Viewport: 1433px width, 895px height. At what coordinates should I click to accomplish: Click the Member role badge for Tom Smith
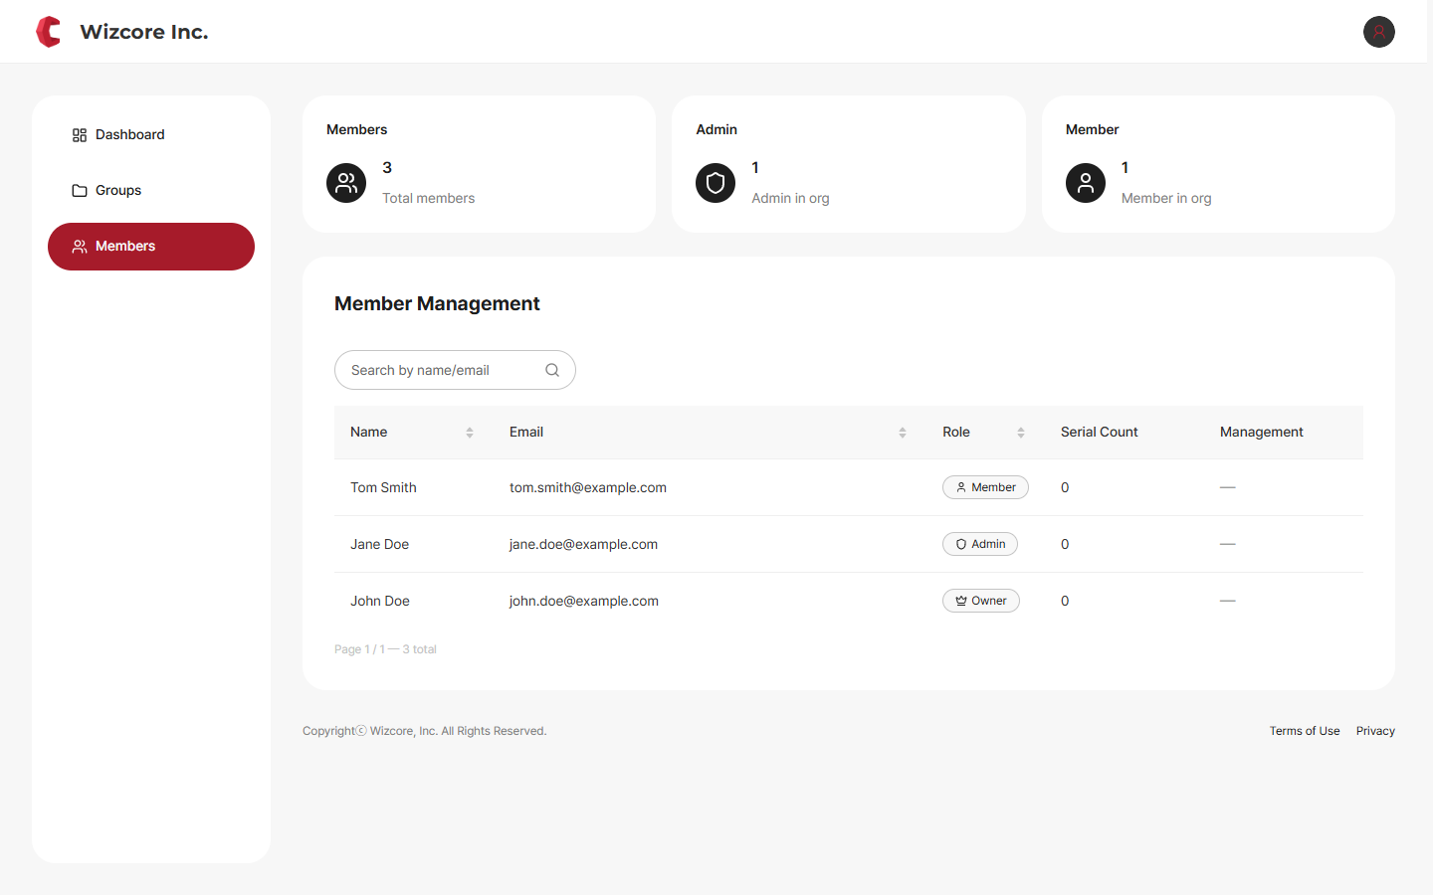tap(985, 487)
